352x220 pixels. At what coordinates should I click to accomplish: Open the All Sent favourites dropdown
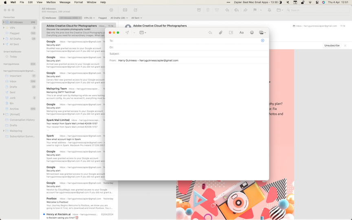pos(136,18)
